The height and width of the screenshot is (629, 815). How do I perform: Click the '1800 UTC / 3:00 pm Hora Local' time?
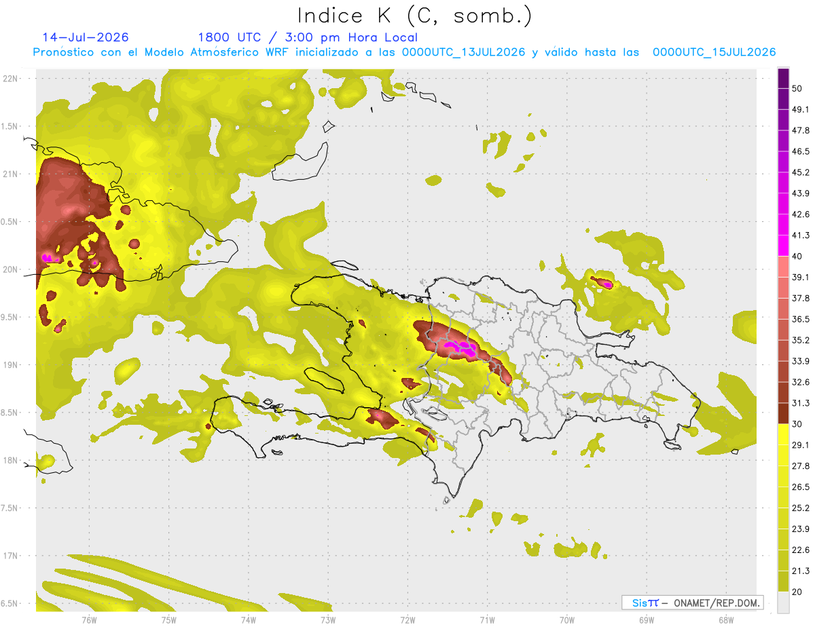(308, 37)
